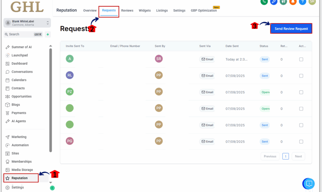Switch to the Reviews tab
Screen dimensions: 322x192
click(127, 10)
